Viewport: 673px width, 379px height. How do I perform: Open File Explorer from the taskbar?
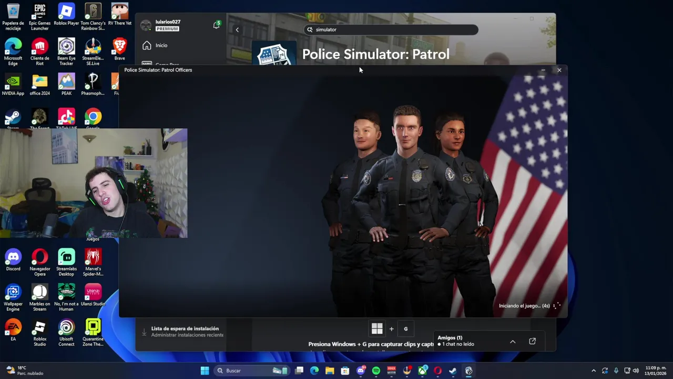[330, 371]
